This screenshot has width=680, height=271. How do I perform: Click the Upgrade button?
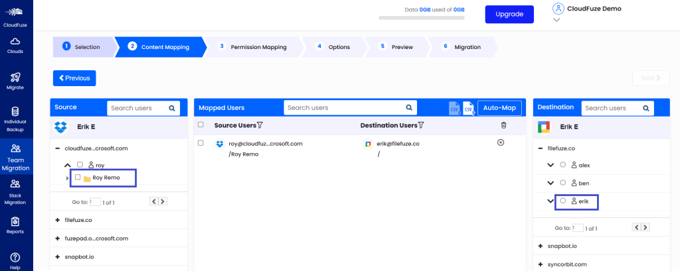pyautogui.click(x=509, y=15)
